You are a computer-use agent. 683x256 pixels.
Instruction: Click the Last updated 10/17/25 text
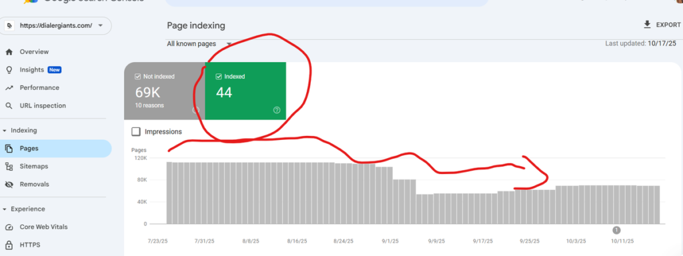tap(641, 43)
